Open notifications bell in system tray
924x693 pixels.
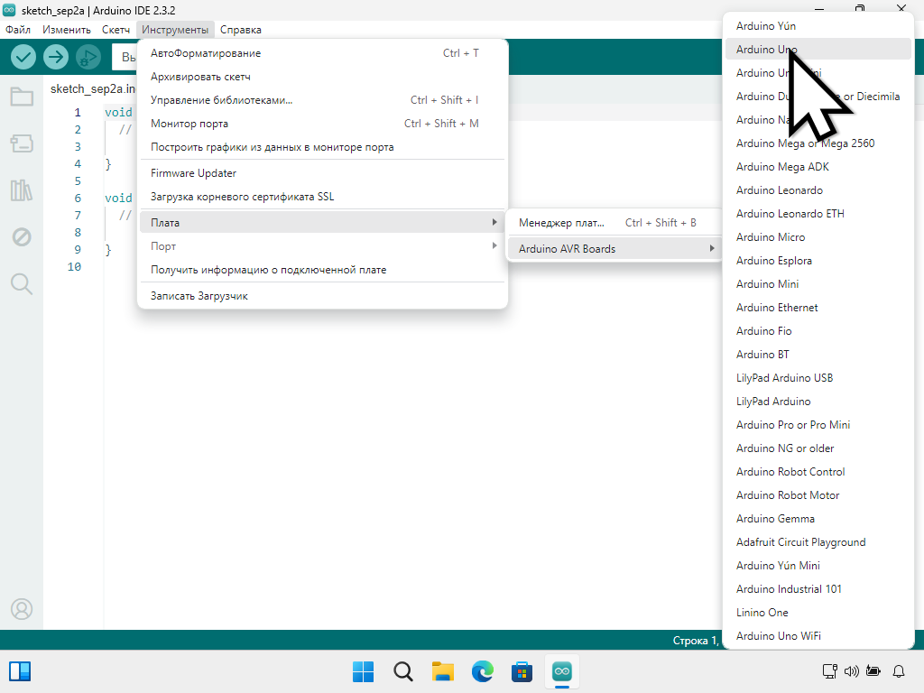899,671
